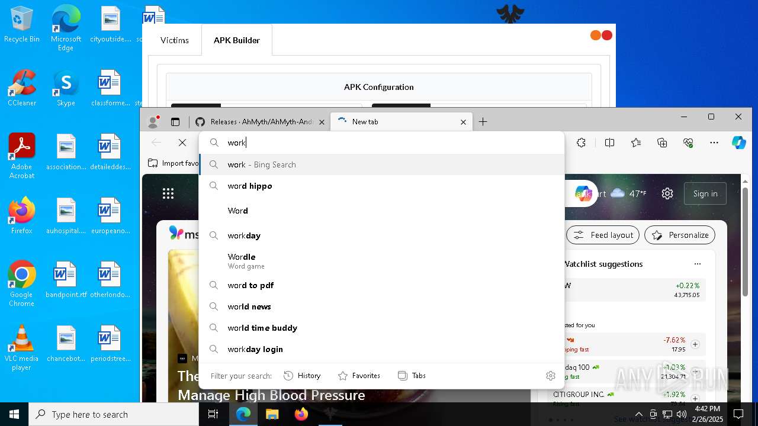The image size is (758, 426).
Task: Select the Skype desktop shortcut
Action: 66,89
